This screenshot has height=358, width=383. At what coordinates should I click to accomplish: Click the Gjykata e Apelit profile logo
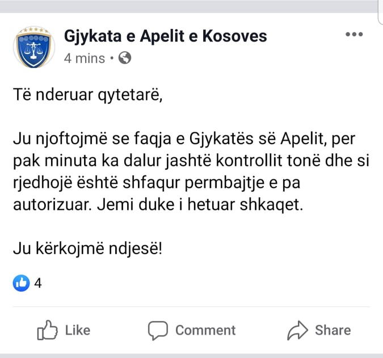34,47
